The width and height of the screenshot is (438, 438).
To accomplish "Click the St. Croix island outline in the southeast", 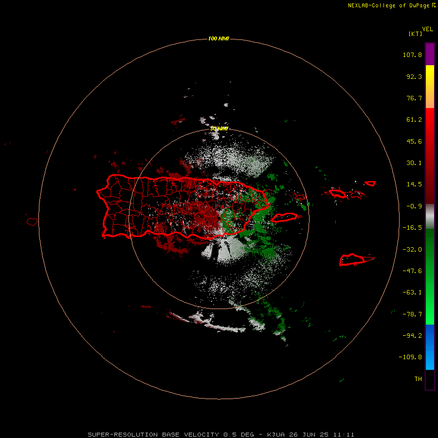I will click(352, 259).
